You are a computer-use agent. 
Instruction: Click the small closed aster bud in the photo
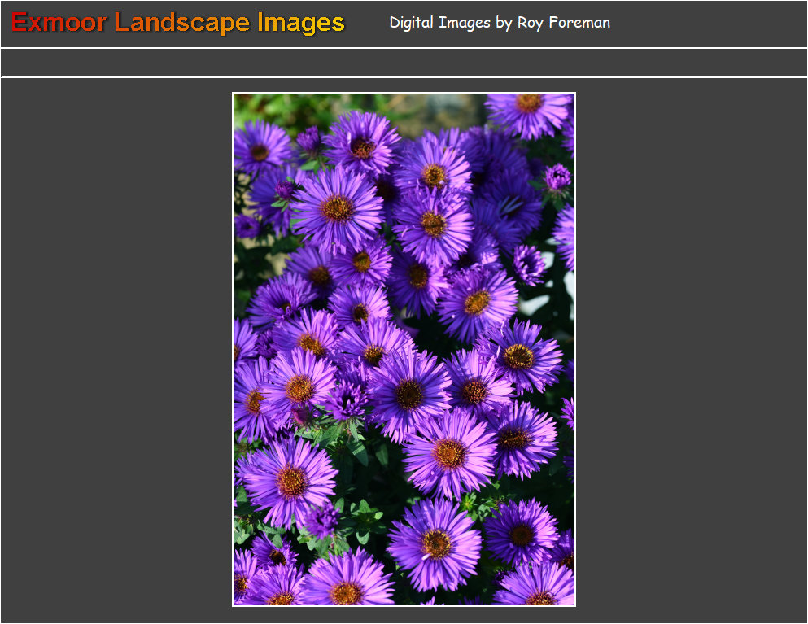click(557, 177)
